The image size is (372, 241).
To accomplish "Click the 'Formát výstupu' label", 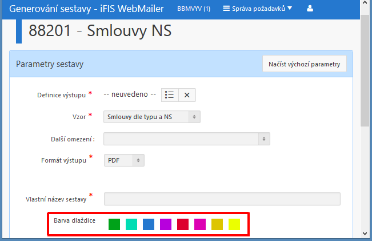I will [63, 160].
